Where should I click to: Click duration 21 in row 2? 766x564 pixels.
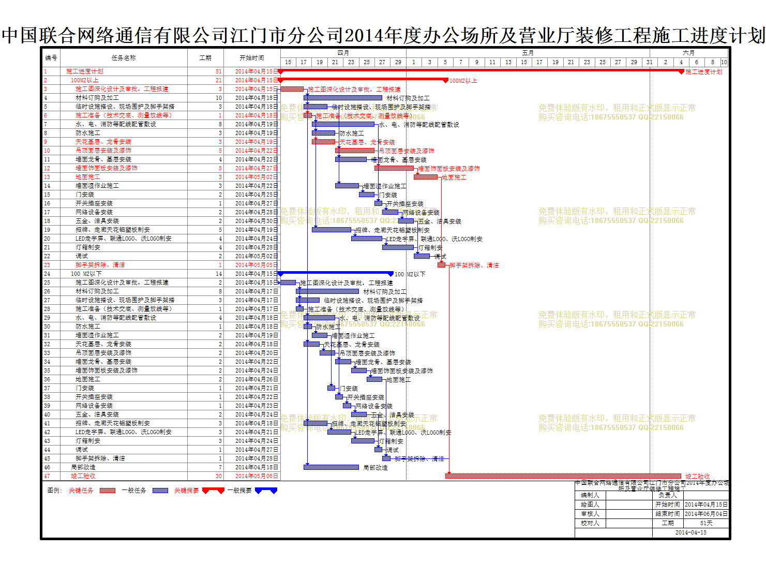click(x=219, y=80)
